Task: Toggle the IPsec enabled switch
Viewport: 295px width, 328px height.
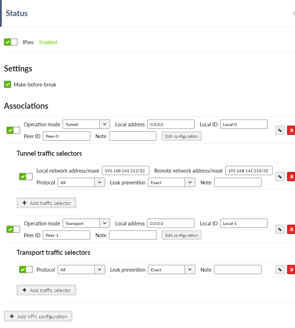Action: (x=11, y=42)
